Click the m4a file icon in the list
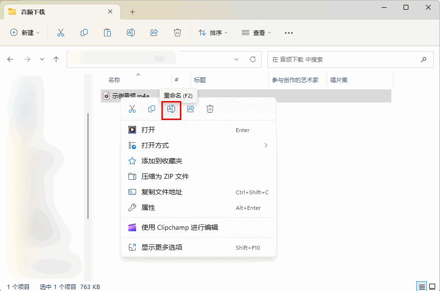 106,96
